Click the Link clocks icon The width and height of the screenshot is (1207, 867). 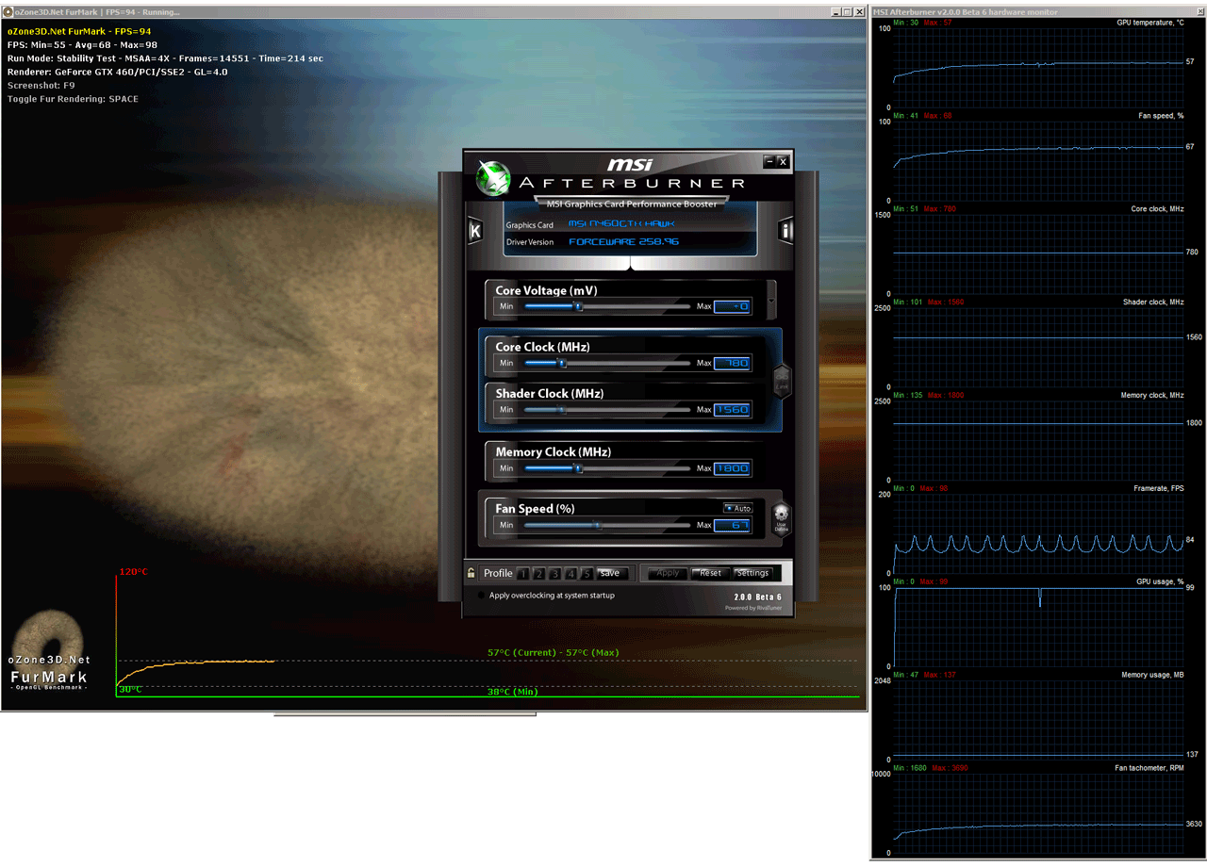coord(781,380)
